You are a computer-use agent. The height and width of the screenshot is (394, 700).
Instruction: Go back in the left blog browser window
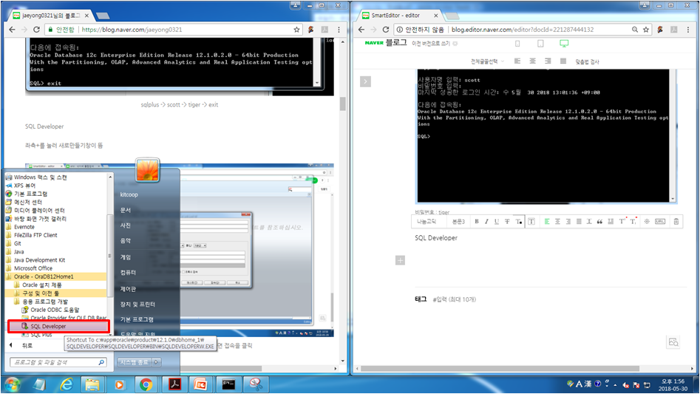(x=12, y=30)
